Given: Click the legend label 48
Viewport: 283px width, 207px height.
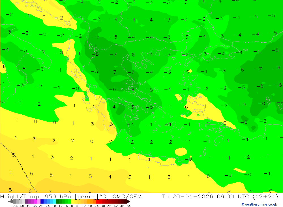Looking at the screenshot, I should pos(122,206).
